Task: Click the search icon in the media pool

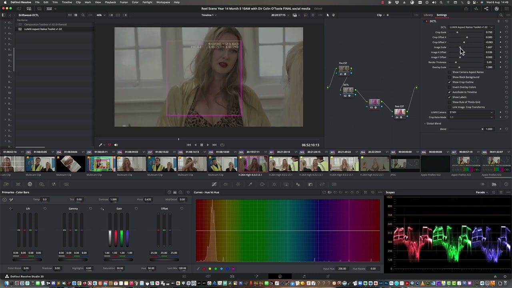Action: (83, 15)
